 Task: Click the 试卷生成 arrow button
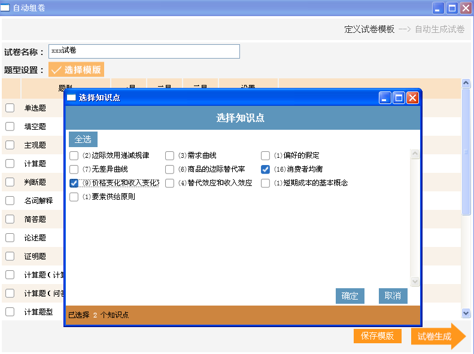[437, 336]
